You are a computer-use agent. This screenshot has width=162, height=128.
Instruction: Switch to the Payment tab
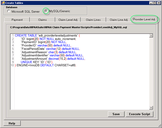[x=17, y=20]
